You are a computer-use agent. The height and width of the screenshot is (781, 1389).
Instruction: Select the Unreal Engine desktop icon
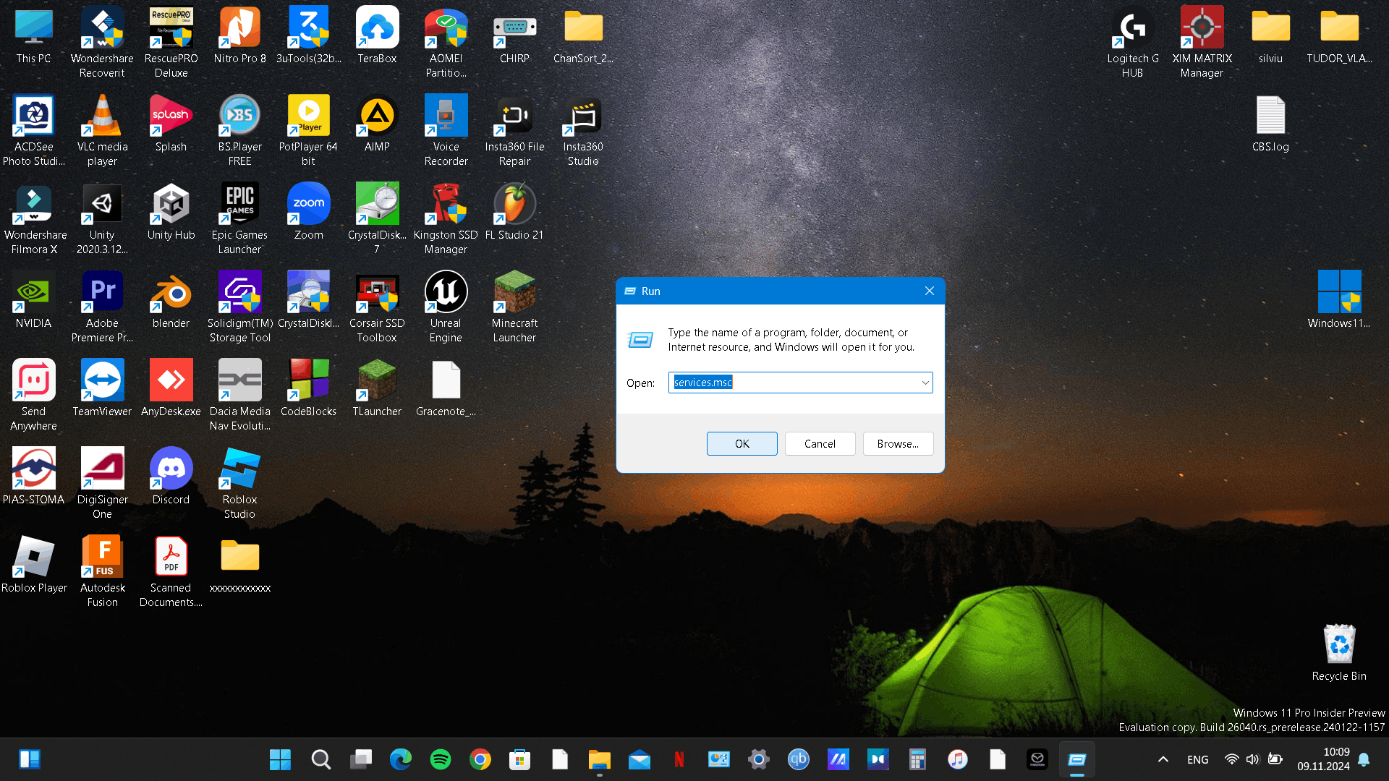point(446,307)
